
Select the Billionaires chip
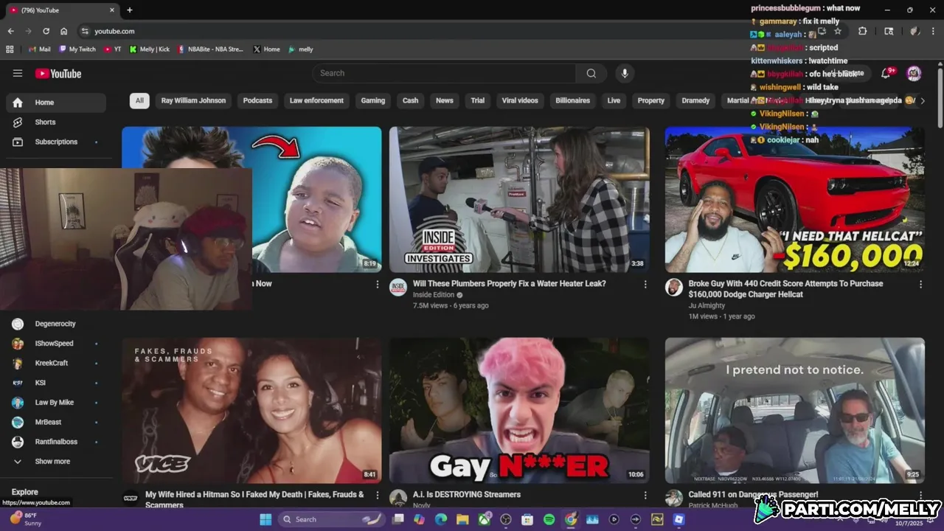pos(573,100)
